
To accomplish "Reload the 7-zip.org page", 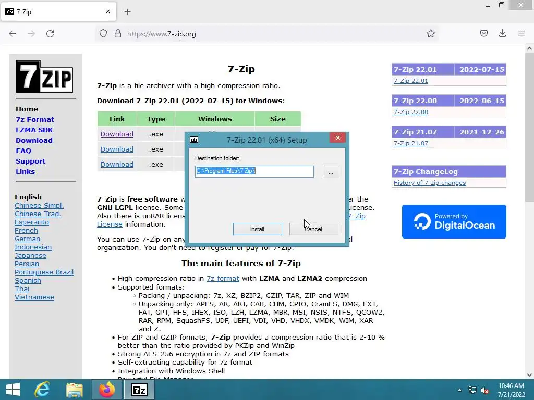I will (x=50, y=34).
